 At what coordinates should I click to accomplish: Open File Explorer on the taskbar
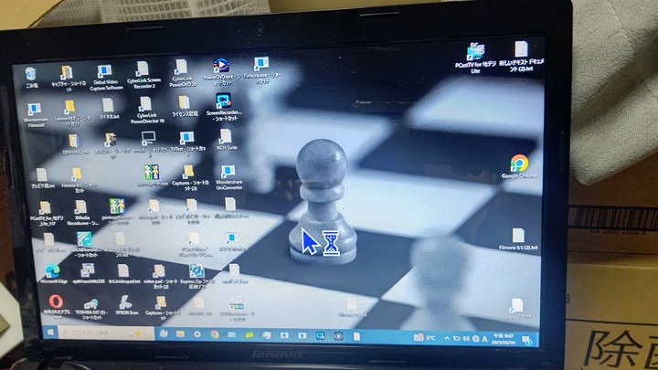click(180, 334)
